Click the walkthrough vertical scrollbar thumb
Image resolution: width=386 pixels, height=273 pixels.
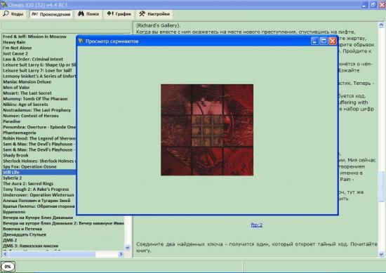(381, 187)
